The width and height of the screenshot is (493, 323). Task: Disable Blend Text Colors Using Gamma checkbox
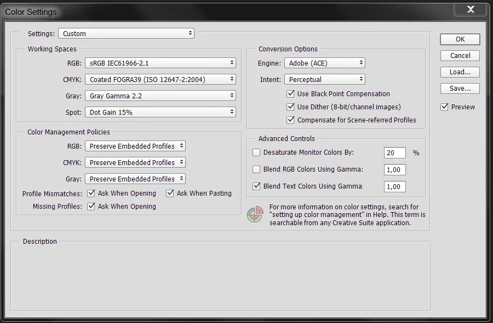pos(256,186)
